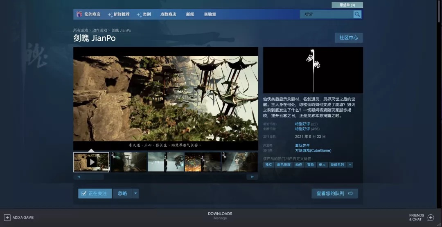Image resolution: width=442 pixels, height=227 pixels.
Task: Click the 愿望单 (3) button
Action: pyautogui.click(x=347, y=5)
